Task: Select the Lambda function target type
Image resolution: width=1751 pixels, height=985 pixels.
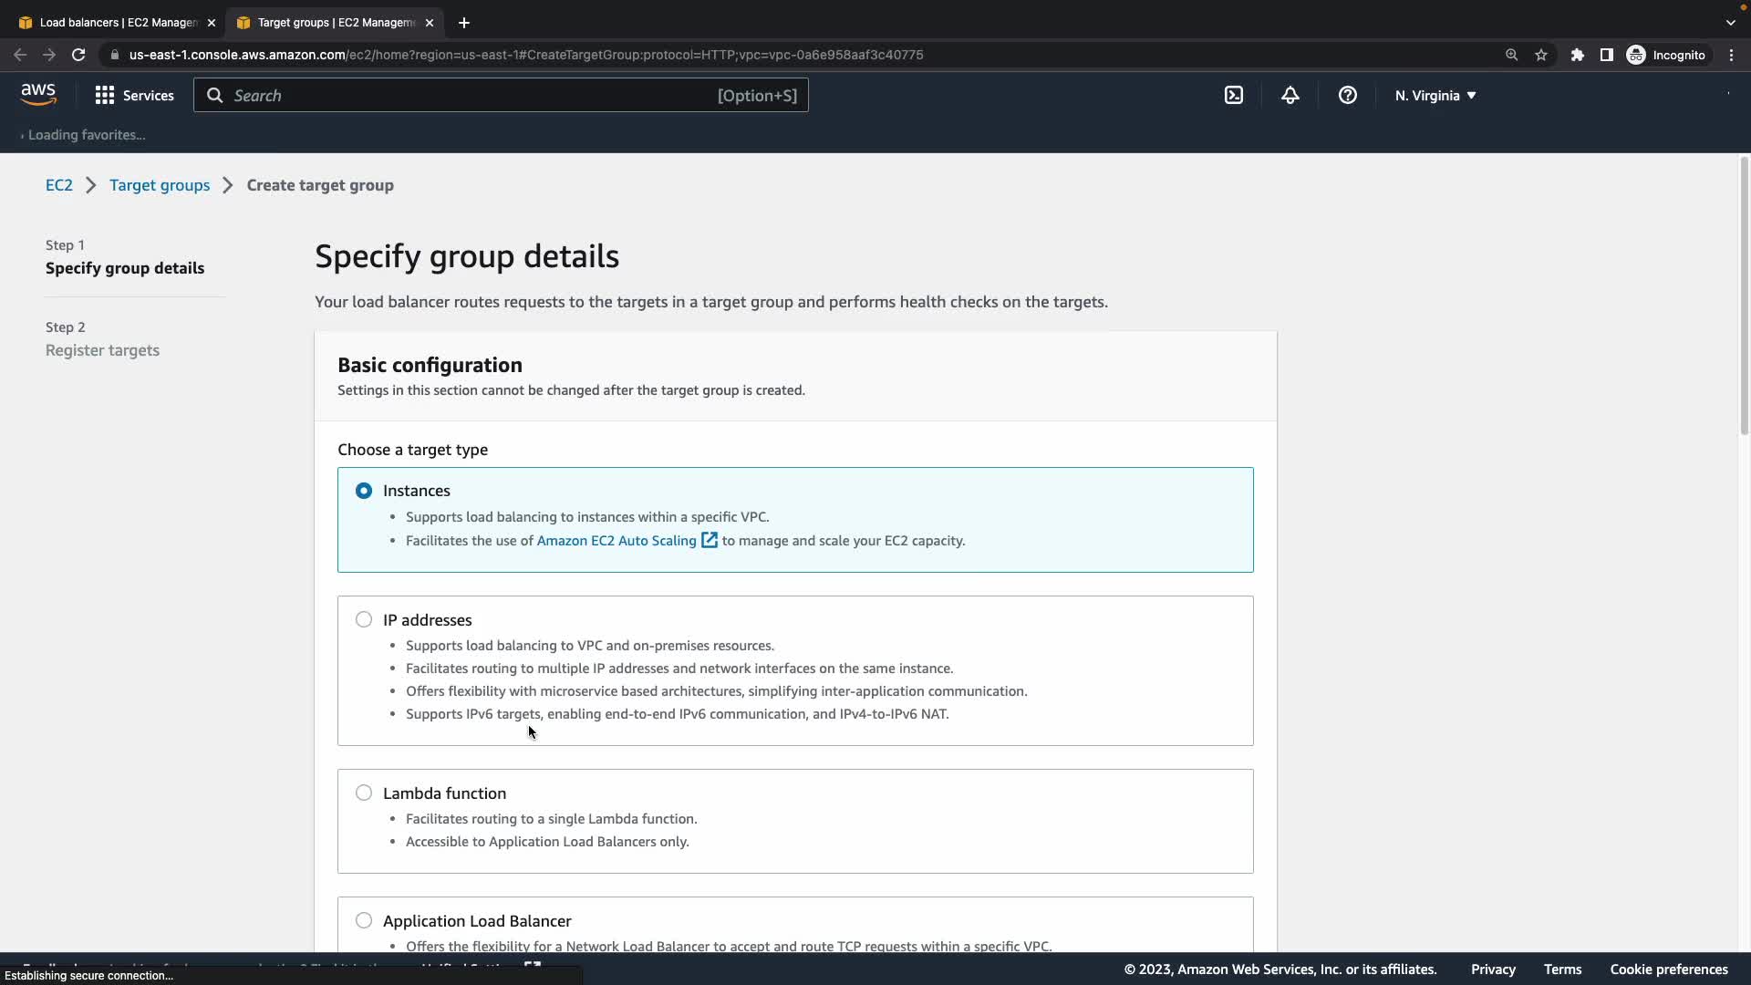Action: (x=364, y=793)
